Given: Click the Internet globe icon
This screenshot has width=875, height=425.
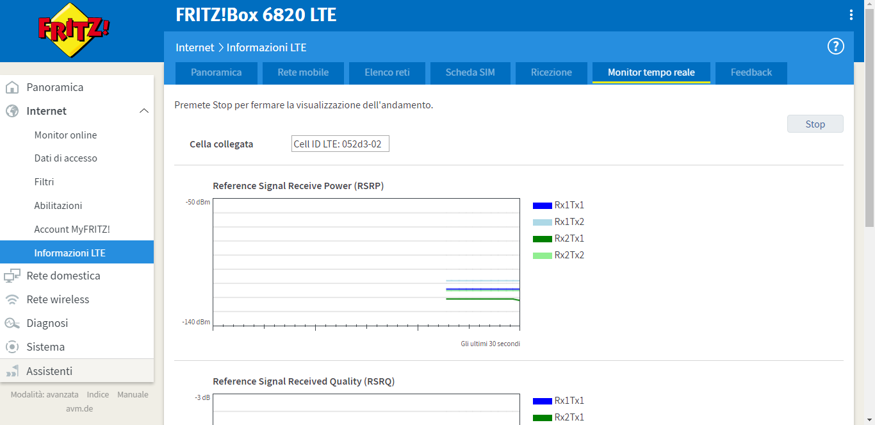Looking at the screenshot, I should click(x=12, y=111).
